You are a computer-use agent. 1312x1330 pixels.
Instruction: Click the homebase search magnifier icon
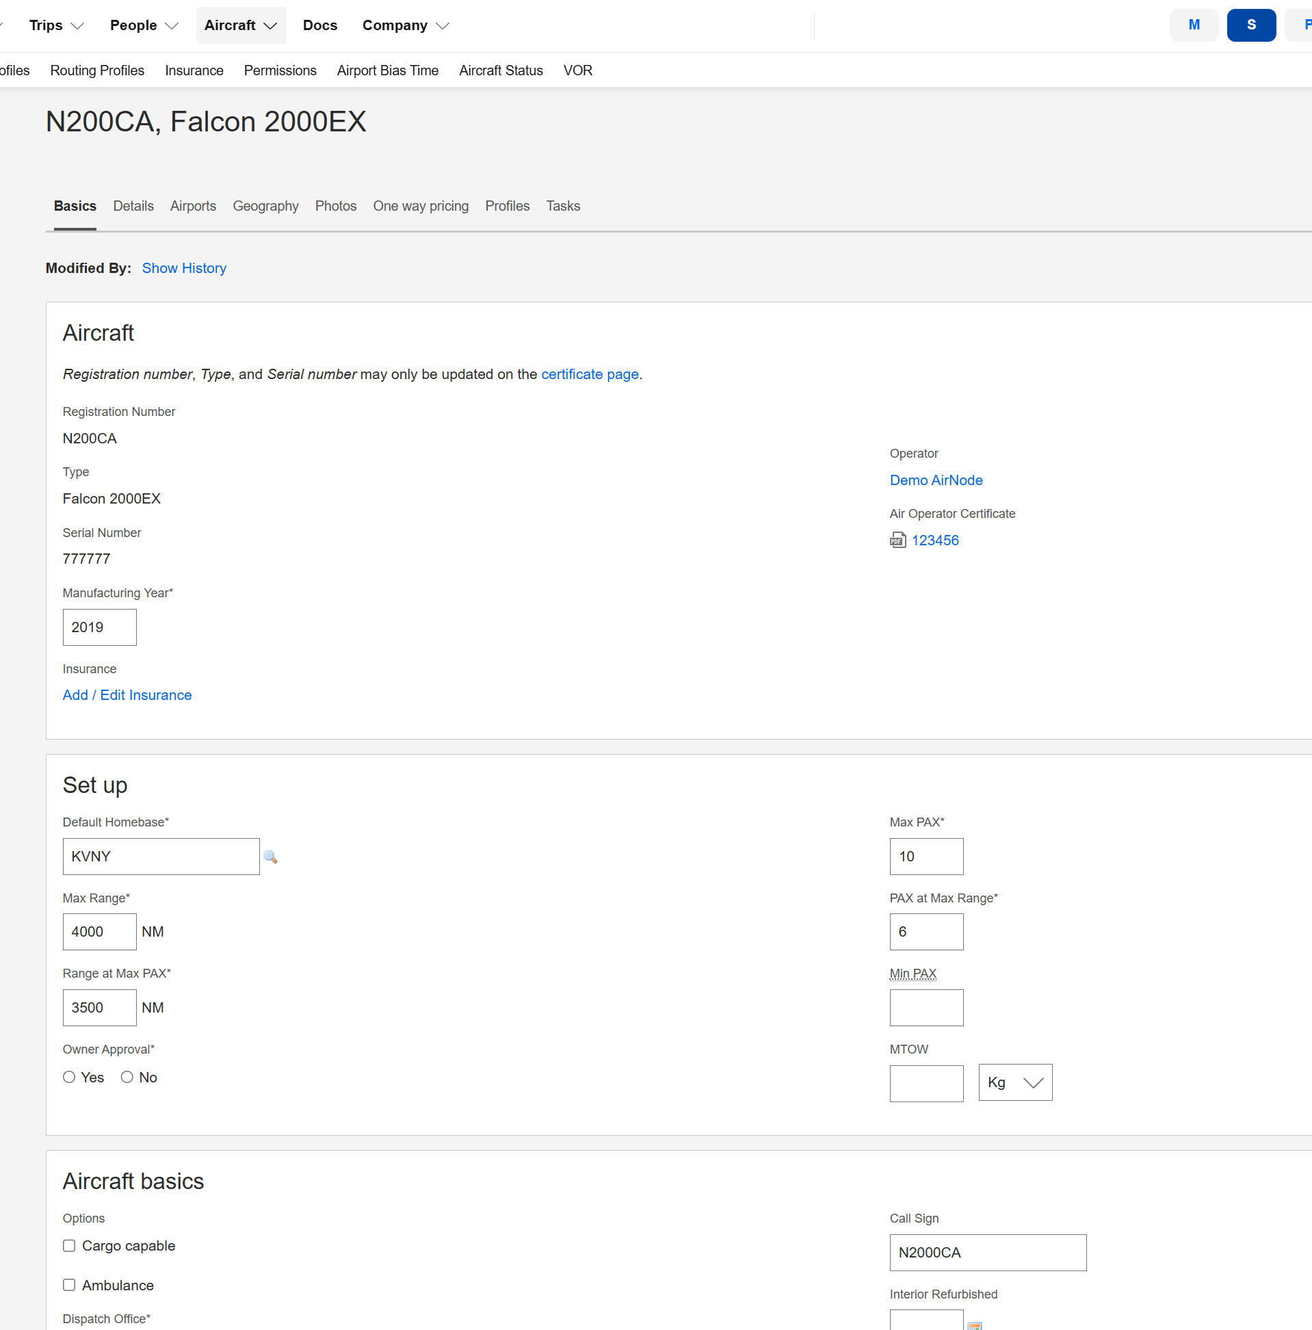click(x=270, y=857)
